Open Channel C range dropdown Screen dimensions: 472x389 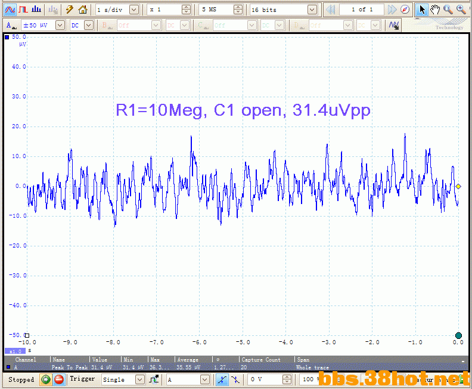coord(251,25)
